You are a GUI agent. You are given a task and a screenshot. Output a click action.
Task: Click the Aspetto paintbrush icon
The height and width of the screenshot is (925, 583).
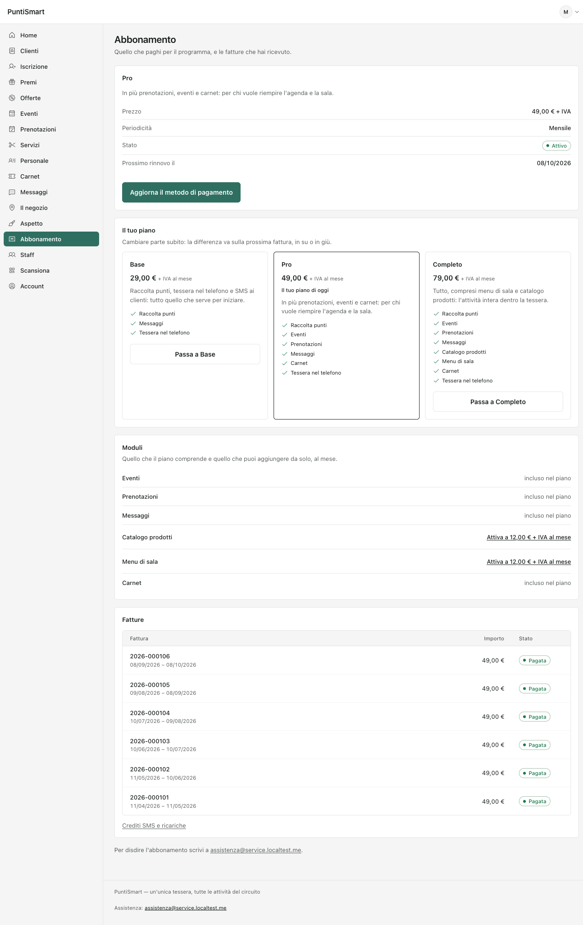12,223
